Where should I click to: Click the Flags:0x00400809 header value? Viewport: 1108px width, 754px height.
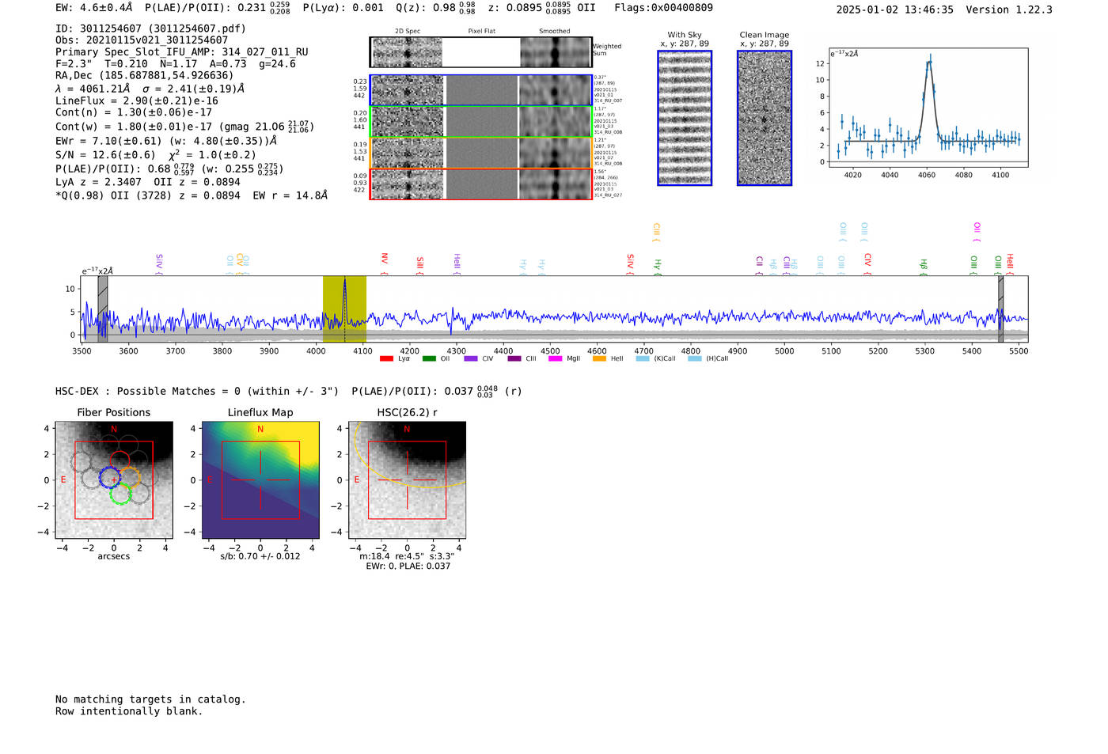pos(663,8)
